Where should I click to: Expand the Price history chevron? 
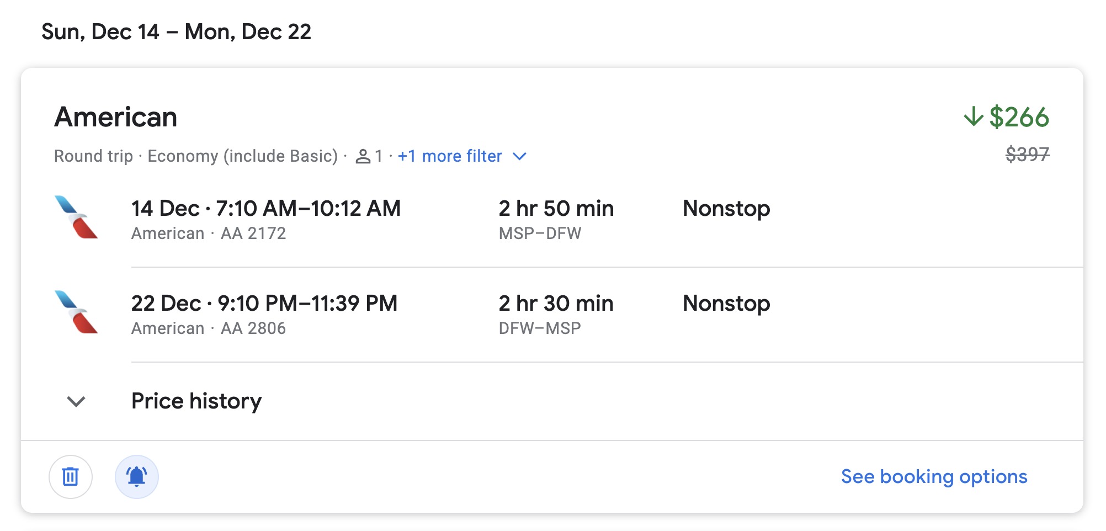[x=76, y=401]
